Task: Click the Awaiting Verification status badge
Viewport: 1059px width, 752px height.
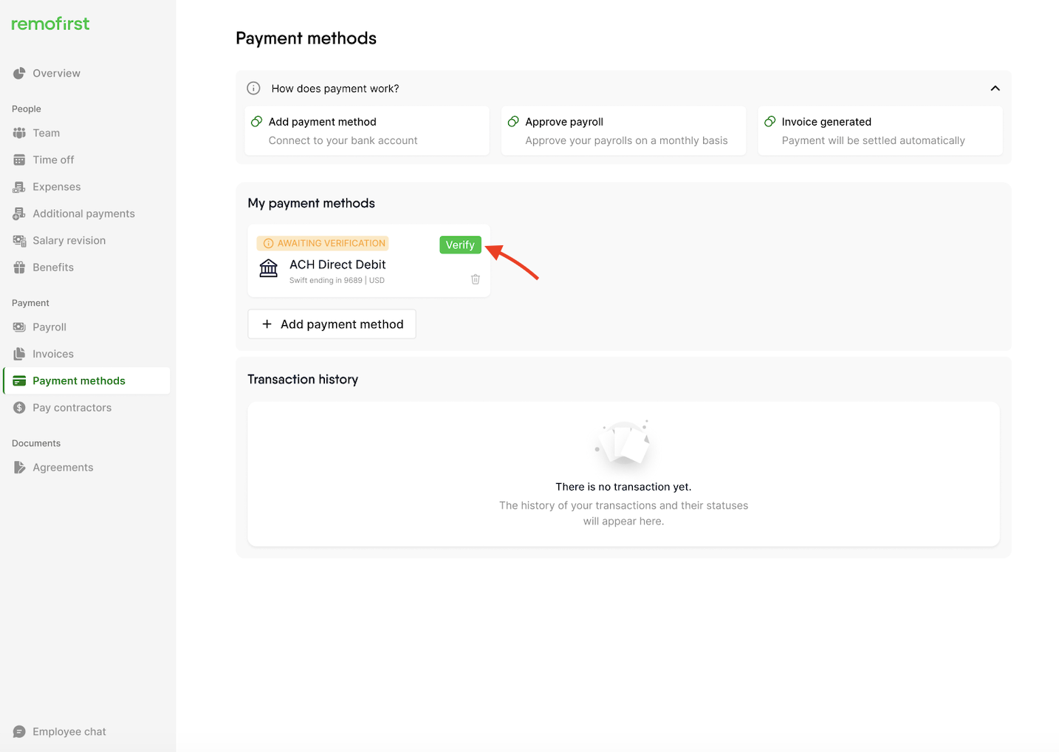Action: click(x=323, y=243)
